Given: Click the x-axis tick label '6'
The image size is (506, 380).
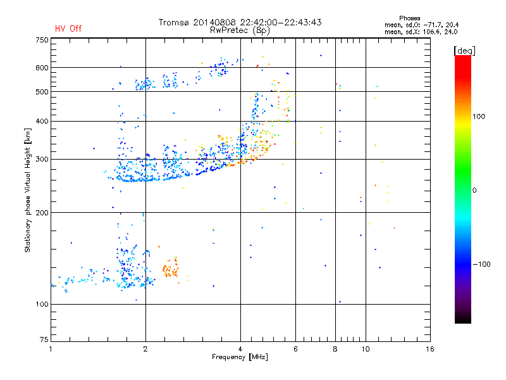Looking at the screenshot, I should [295, 349].
